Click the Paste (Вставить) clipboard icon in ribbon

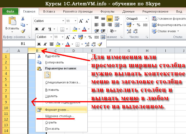click(x=12, y=22)
